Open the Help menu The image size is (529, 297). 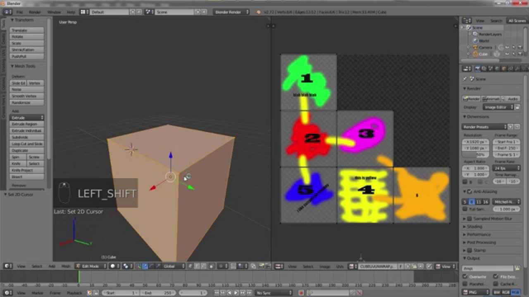click(71, 12)
